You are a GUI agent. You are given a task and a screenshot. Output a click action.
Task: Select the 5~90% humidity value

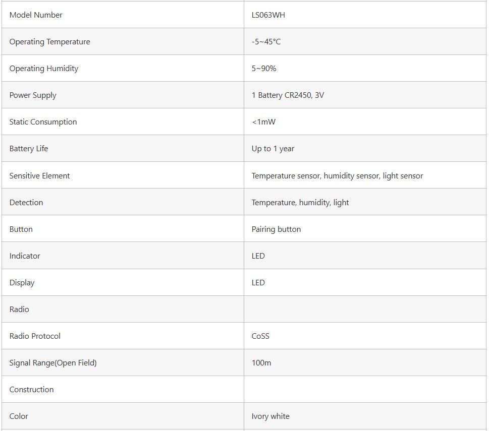pos(264,69)
